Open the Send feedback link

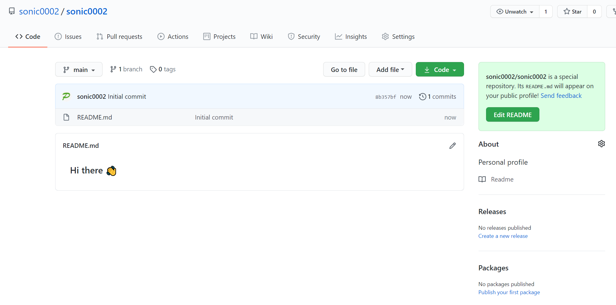[561, 96]
